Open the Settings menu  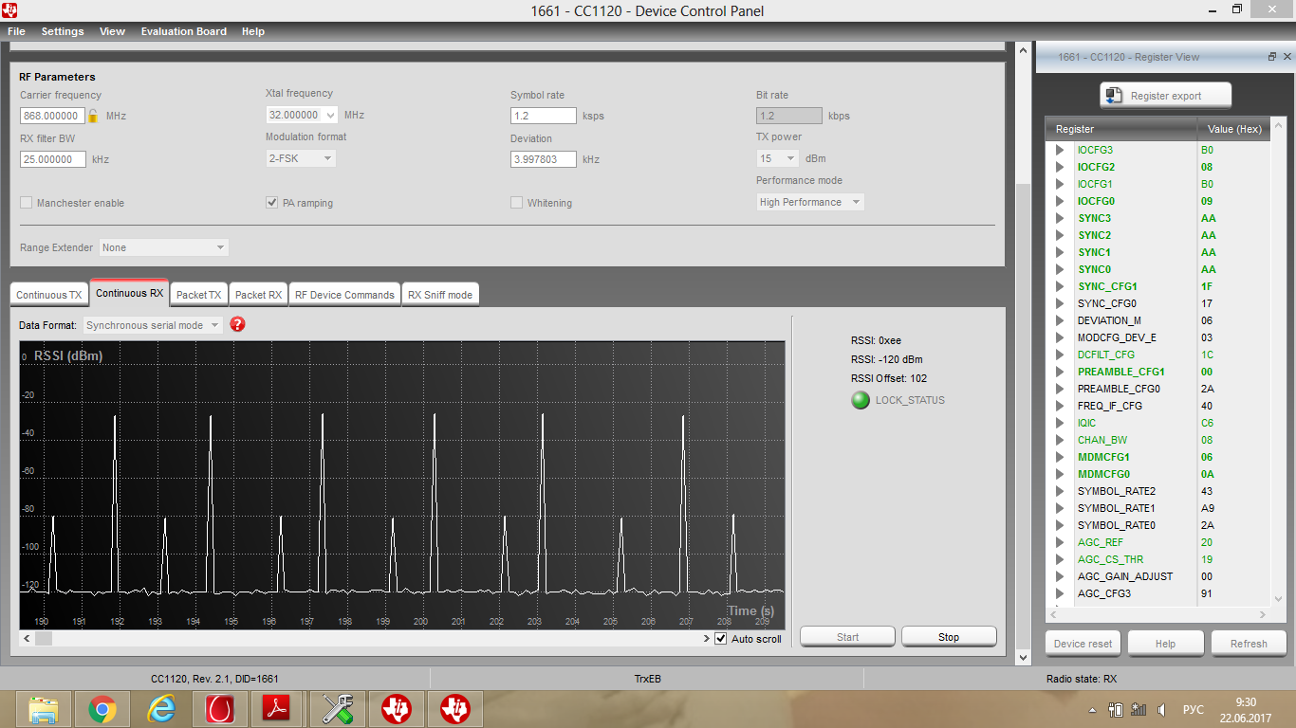tap(63, 31)
